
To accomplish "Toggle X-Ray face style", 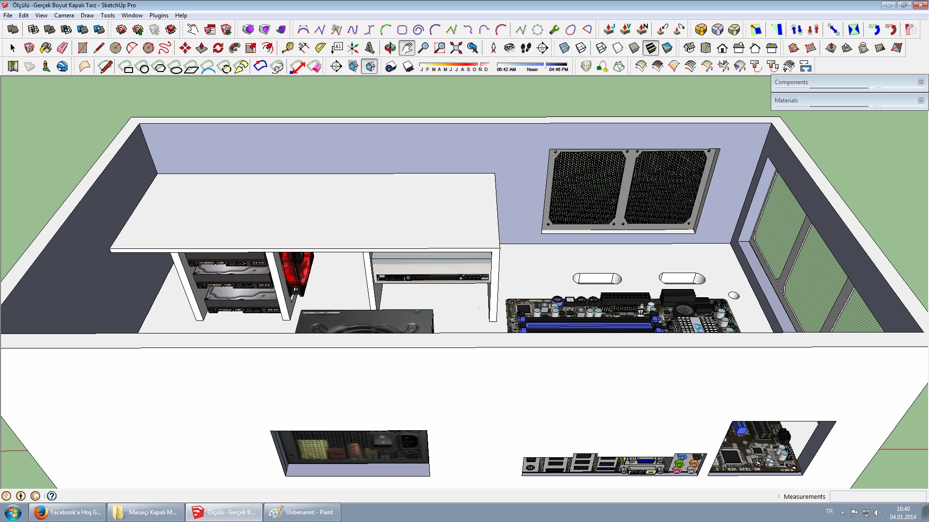I will point(564,48).
